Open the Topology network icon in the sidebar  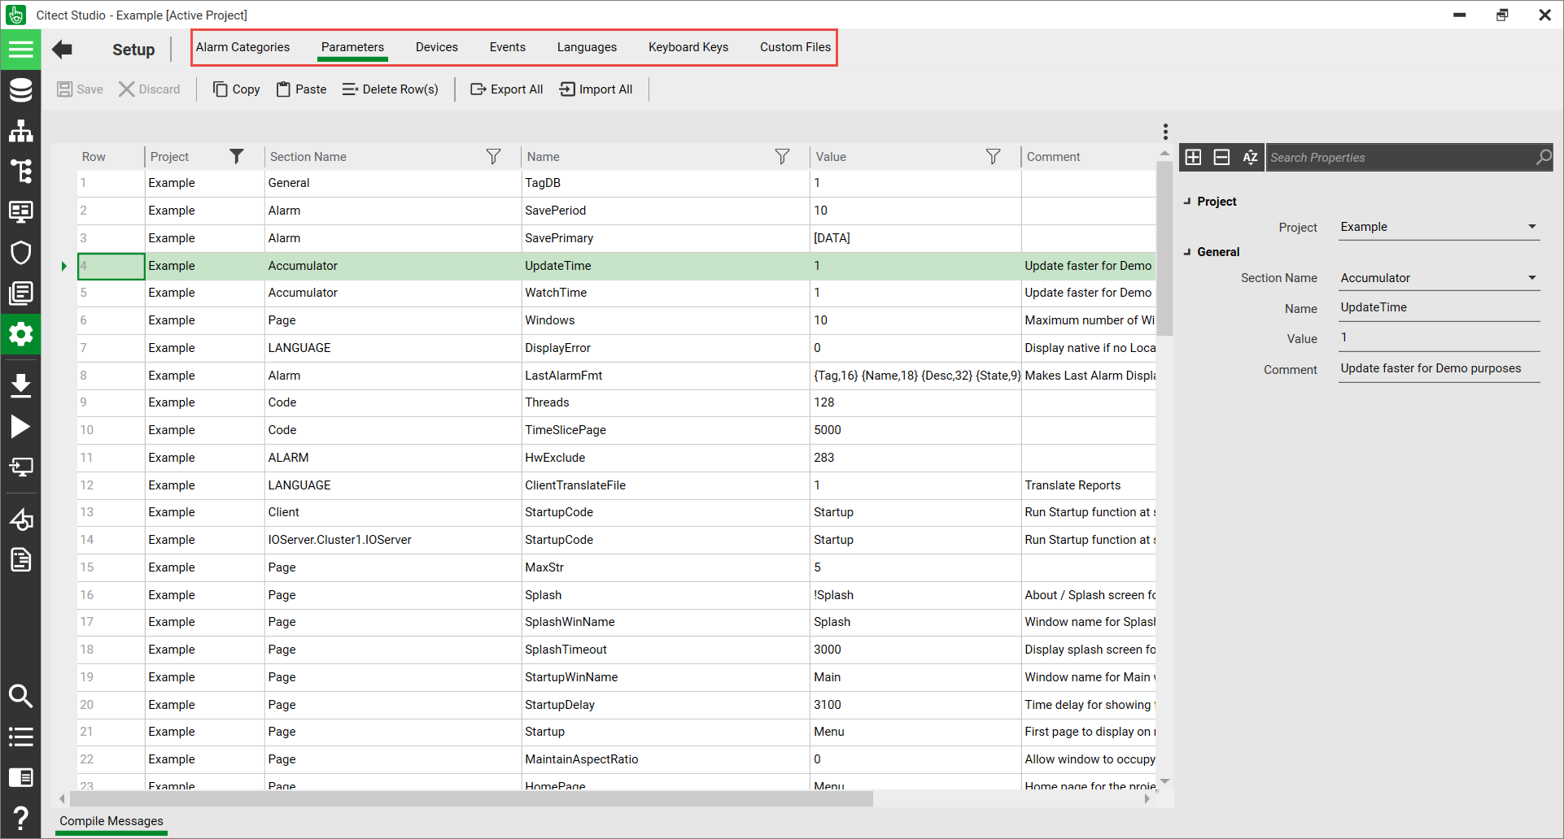point(20,131)
